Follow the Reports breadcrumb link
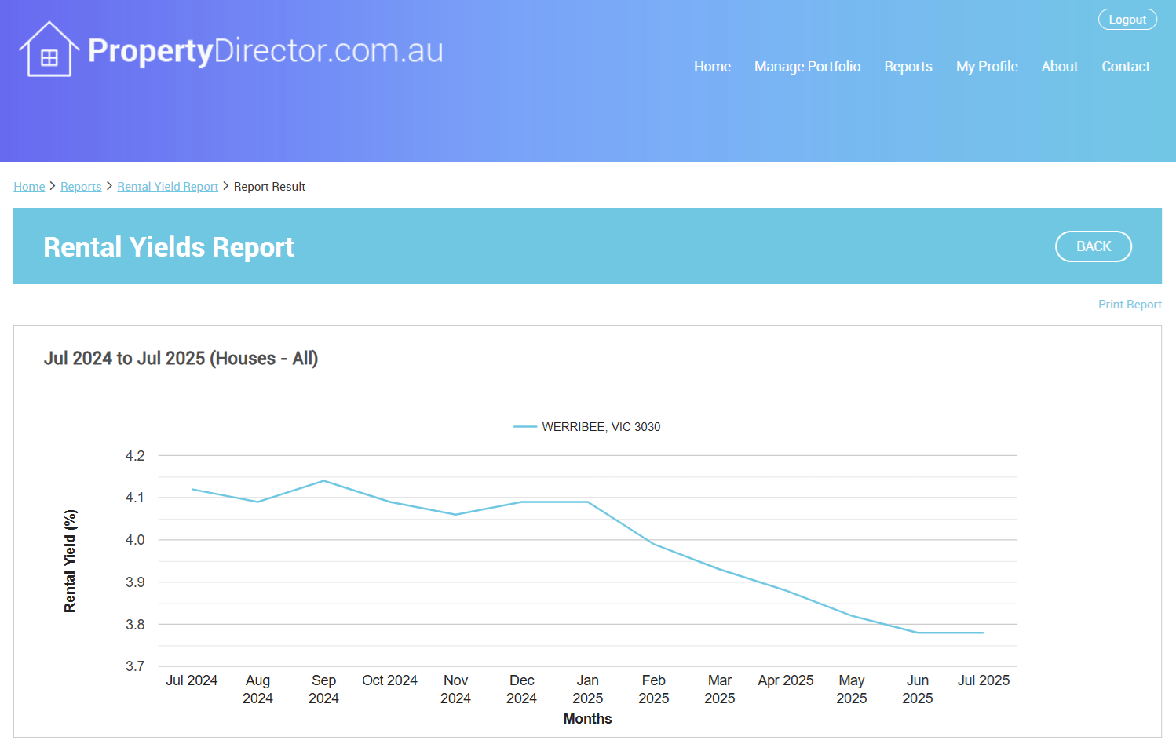This screenshot has width=1176, height=755. tap(81, 187)
